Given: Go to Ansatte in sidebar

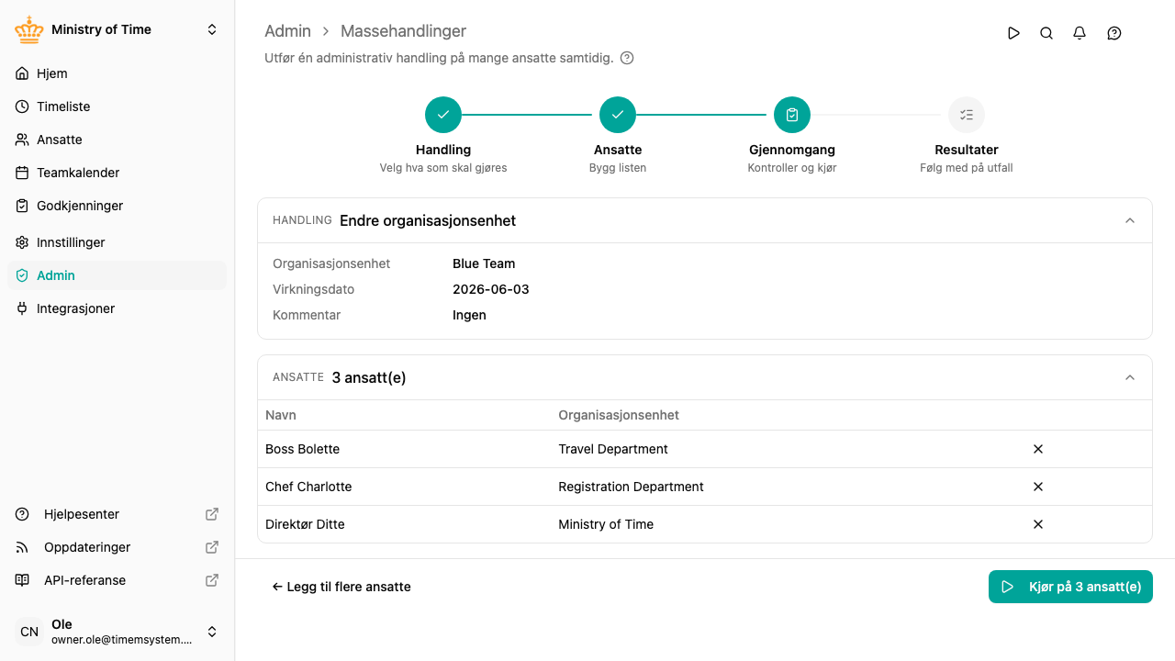Looking at the screenshot, I should [x=117, y=140].
